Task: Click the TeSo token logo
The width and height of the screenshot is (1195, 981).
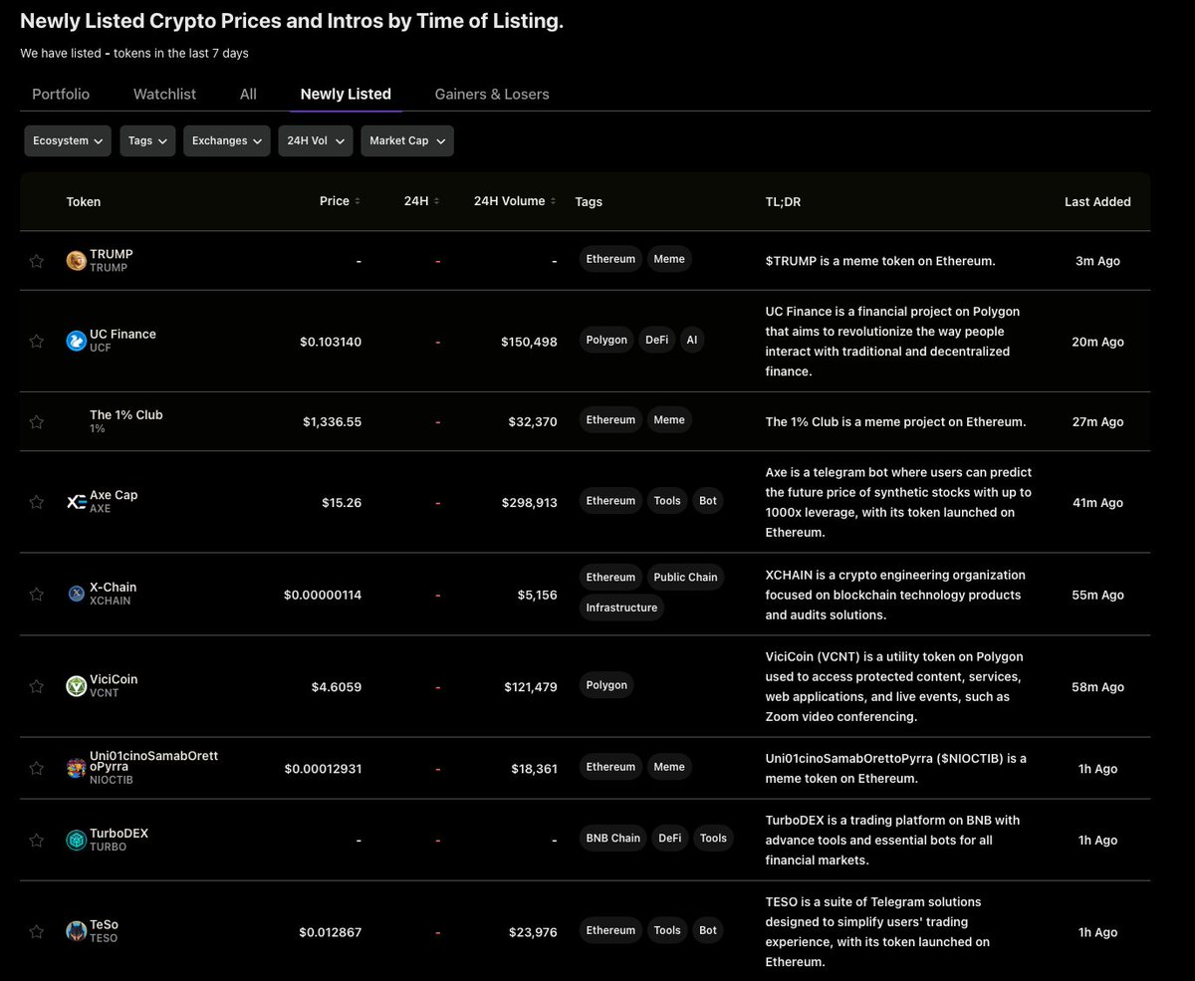Action: coord(76,932)
